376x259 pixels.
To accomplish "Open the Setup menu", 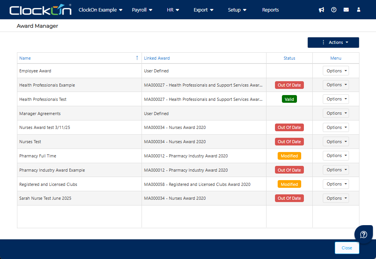I will pyautogui.click(x=237, y=10).
